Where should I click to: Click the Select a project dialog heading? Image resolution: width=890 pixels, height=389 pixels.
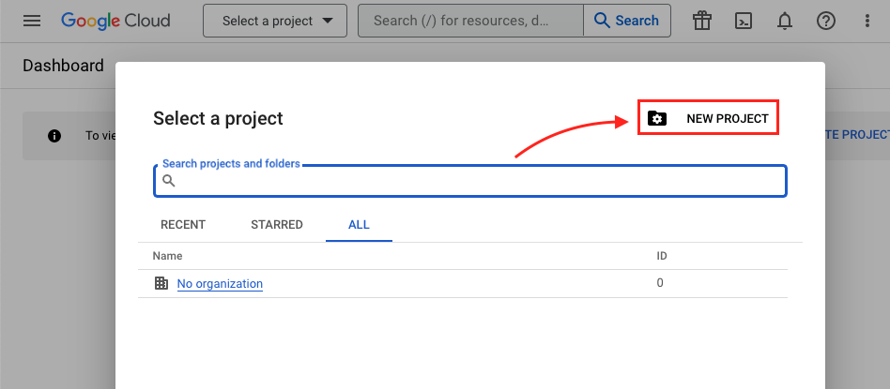coord(218,118)
